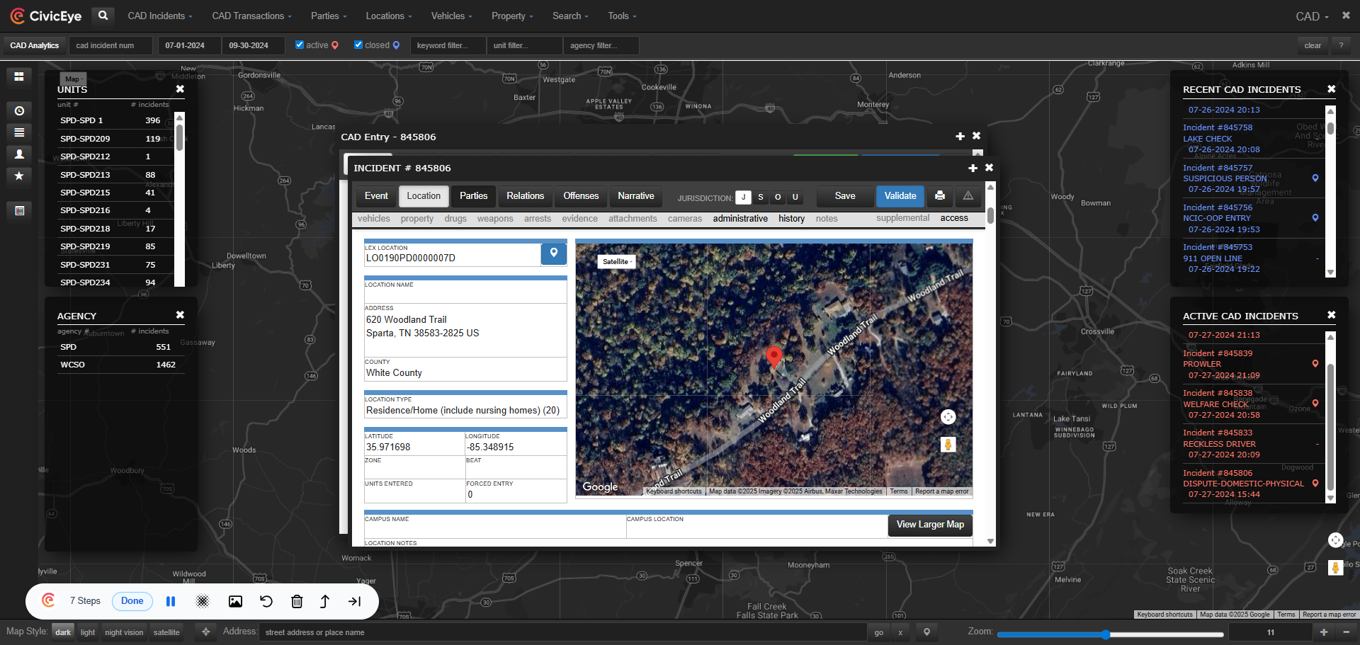This screenshot has width=1360, height=645.
Task: Click the pin icon button beside address go
Action: pos(926,632)
